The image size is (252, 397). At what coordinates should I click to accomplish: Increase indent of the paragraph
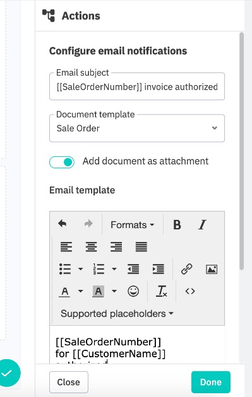pyautogui.click(x=158, y=269)
